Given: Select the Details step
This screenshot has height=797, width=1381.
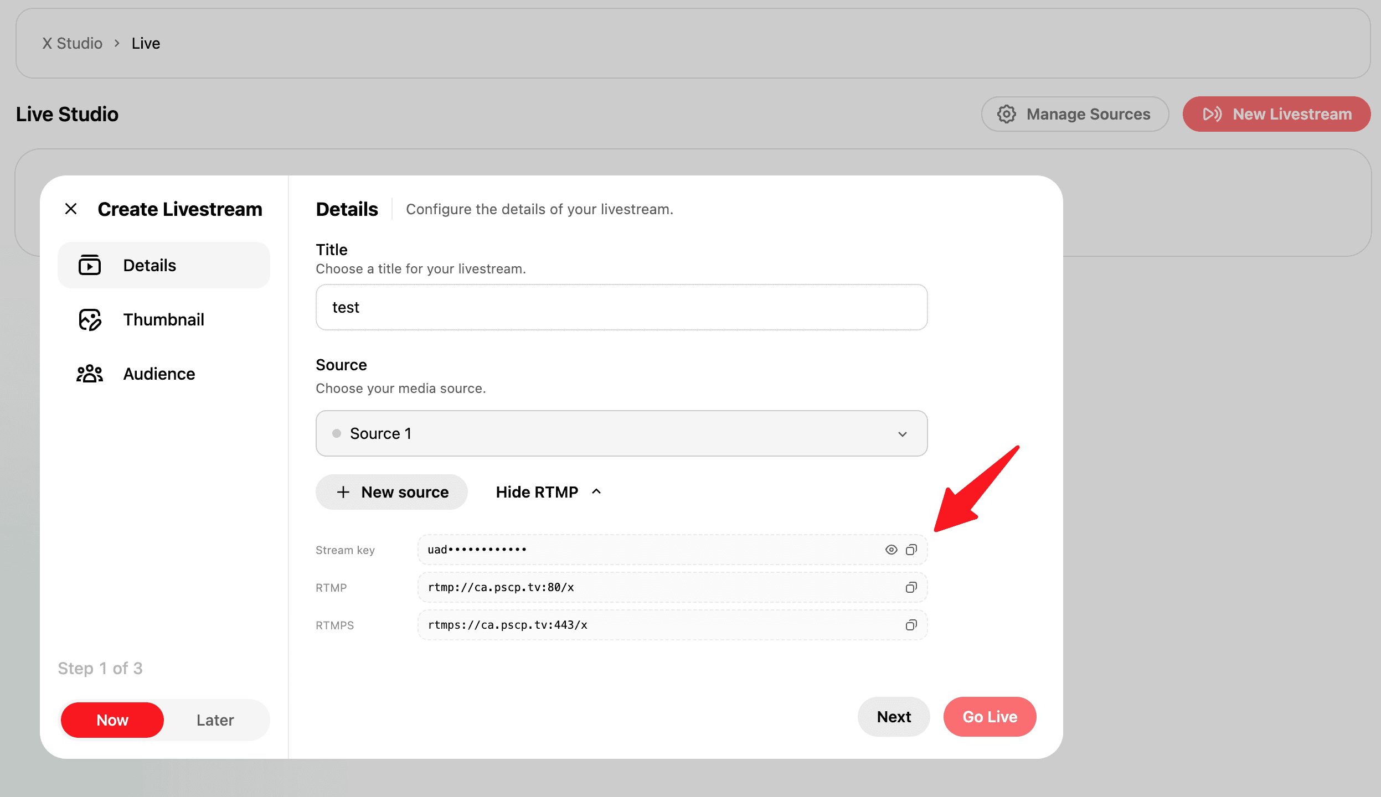Looking at the screenshot, I should tap(164, 265).
